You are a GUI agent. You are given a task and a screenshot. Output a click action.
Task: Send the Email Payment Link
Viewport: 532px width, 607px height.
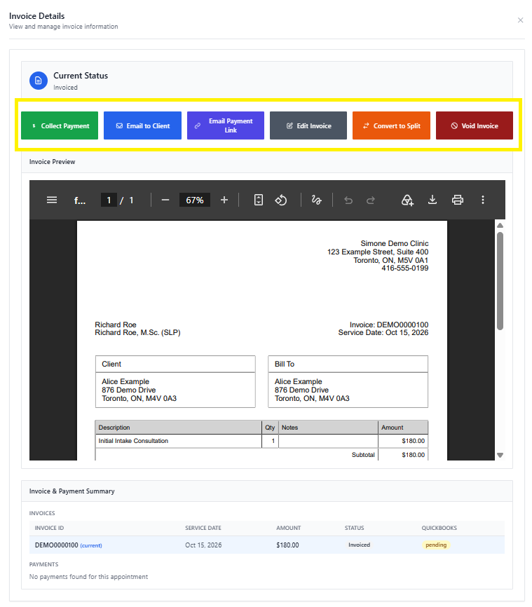tap(226, 125)
